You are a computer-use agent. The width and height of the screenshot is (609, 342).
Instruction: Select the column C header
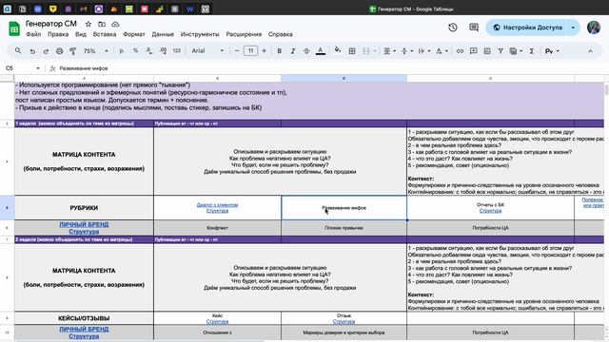(x=344, y=78)
